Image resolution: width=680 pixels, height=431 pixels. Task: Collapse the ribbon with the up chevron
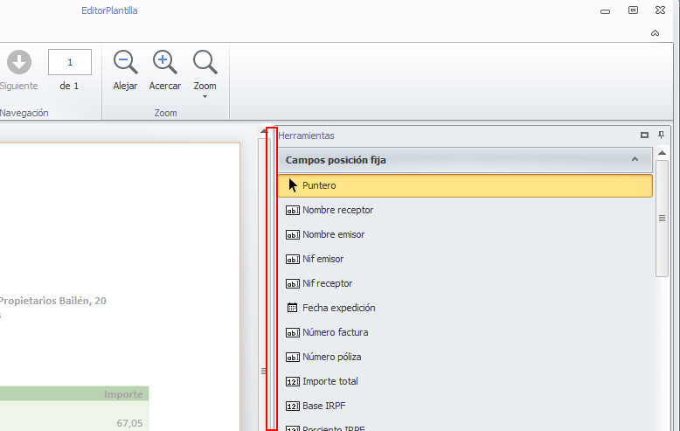point(655,33)
